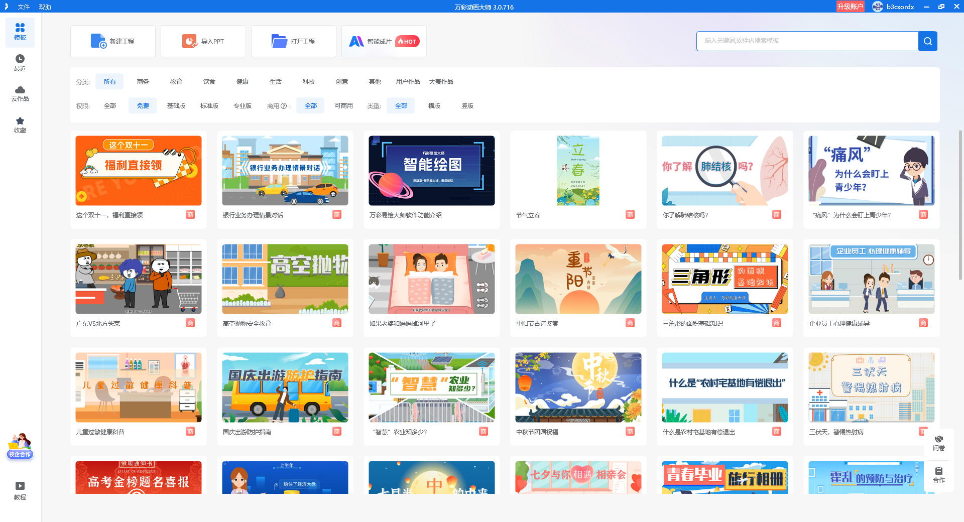Click the template search input field
The width and height of the screenshot is (964, 522).
807,41
